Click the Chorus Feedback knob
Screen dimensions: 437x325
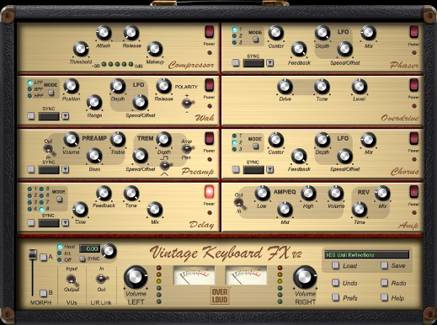[x=299, y=156]
